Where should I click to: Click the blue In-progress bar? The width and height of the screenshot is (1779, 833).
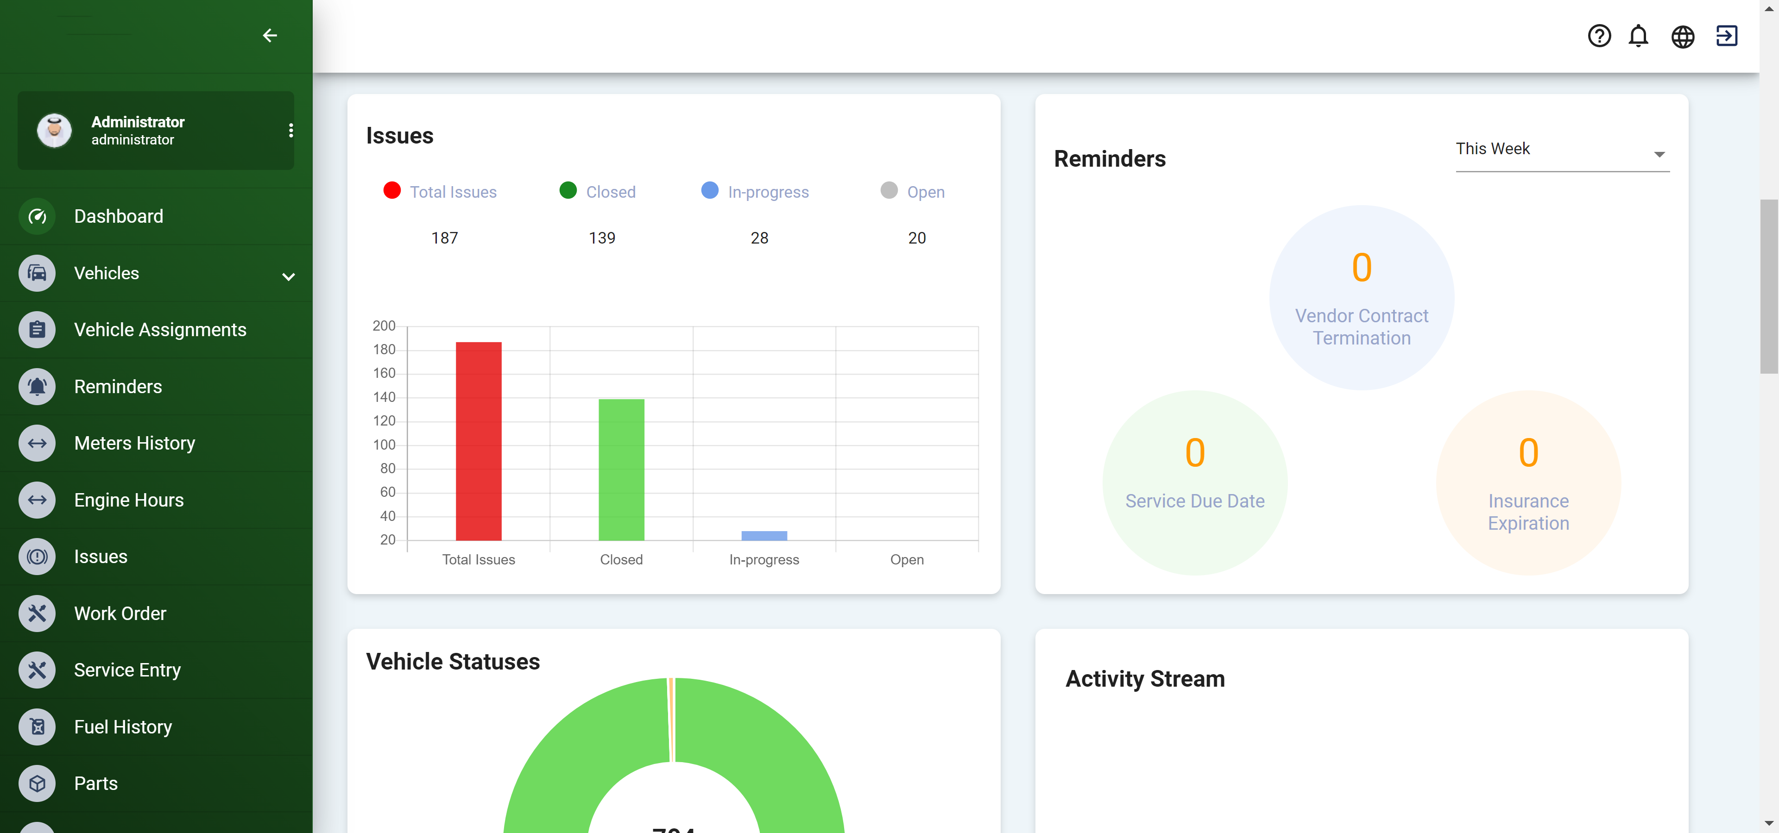pos(764,536)
